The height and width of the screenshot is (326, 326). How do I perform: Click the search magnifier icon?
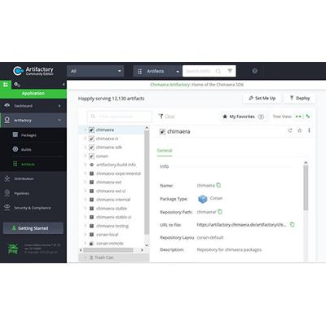[218, 71]
